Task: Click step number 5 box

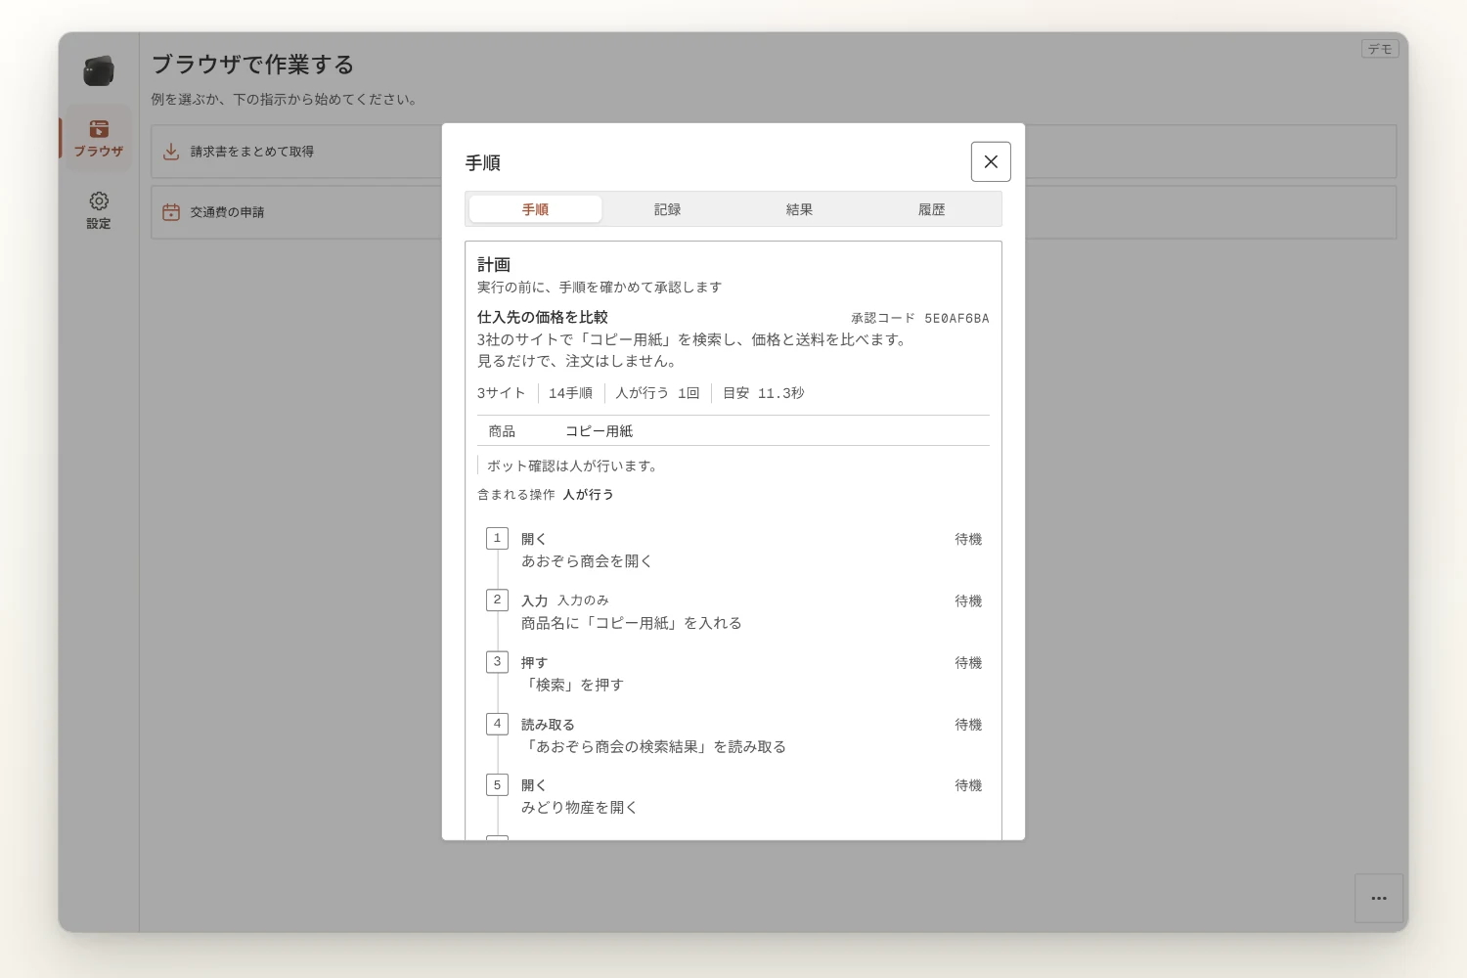Action: pos(497,785)
